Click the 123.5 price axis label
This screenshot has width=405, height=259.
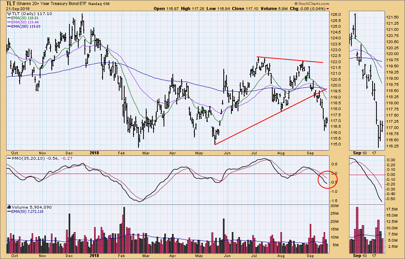[335, 44]
